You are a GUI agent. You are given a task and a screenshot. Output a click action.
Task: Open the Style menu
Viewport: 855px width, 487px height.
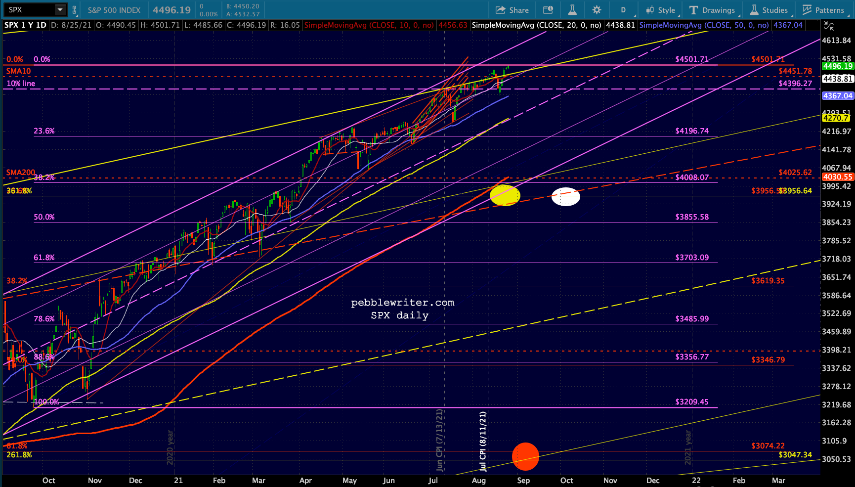(661, 10)
